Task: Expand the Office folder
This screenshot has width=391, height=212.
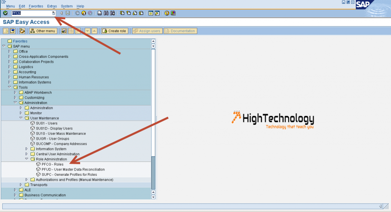Action: click(x=10, y=51)
